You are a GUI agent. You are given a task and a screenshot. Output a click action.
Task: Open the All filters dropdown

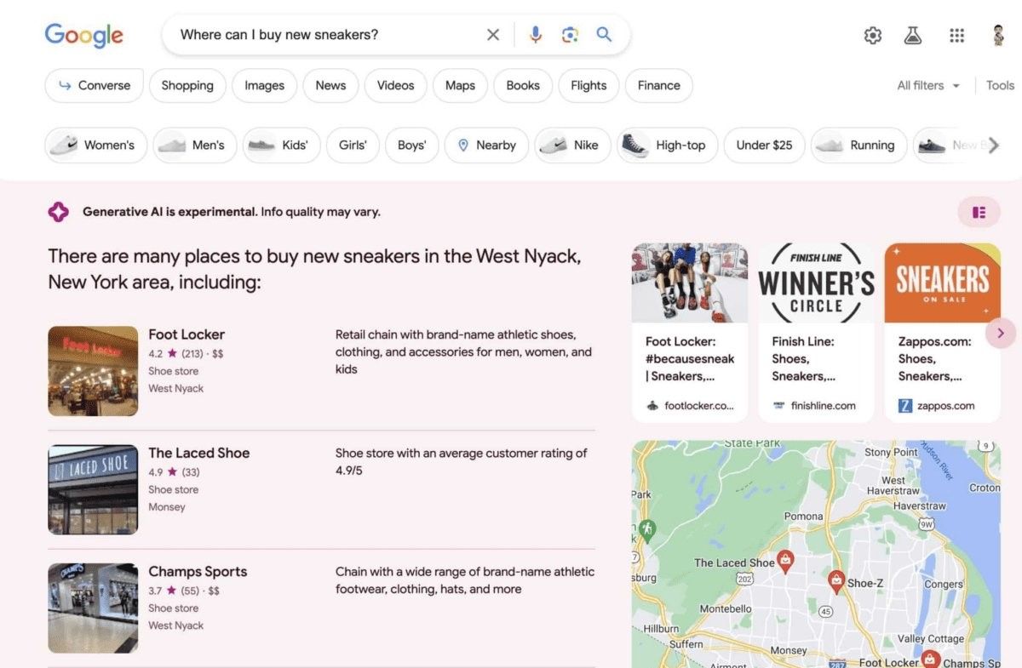click(x=928, y=85)
